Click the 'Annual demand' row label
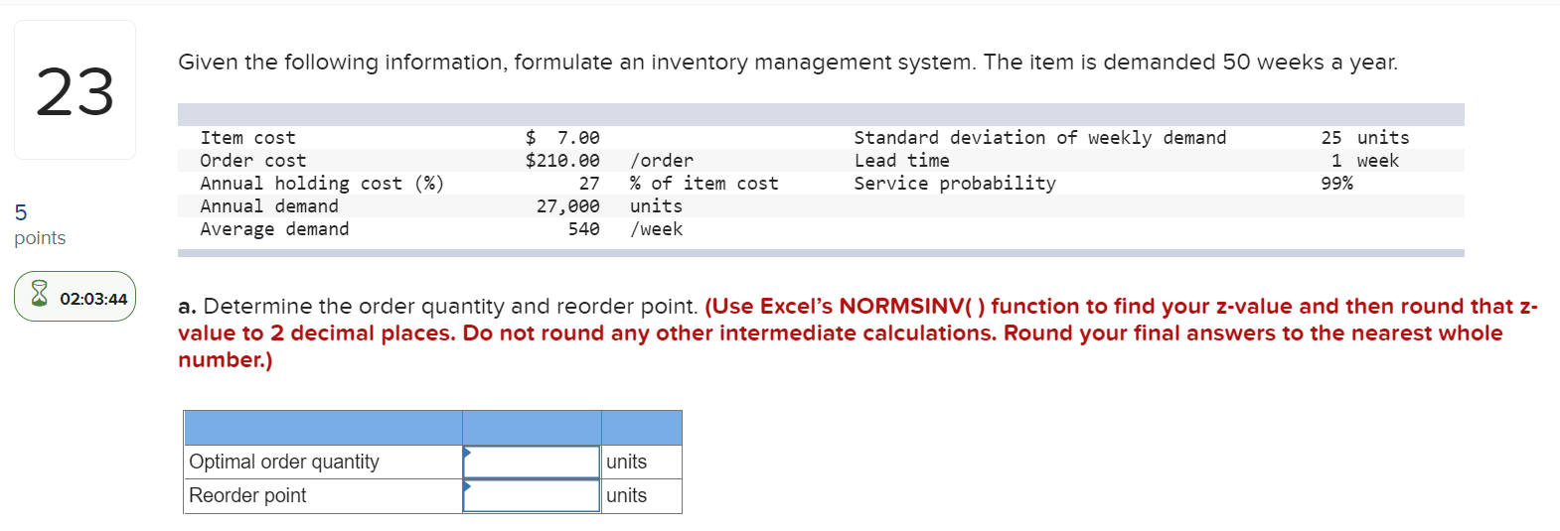The image size is (1560, 531). [269, 206]
